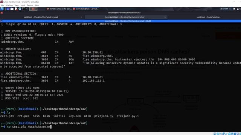Click the '192.168.112.1' address
The width and height of the screenshot is (241, 135).
click(93, 81)
